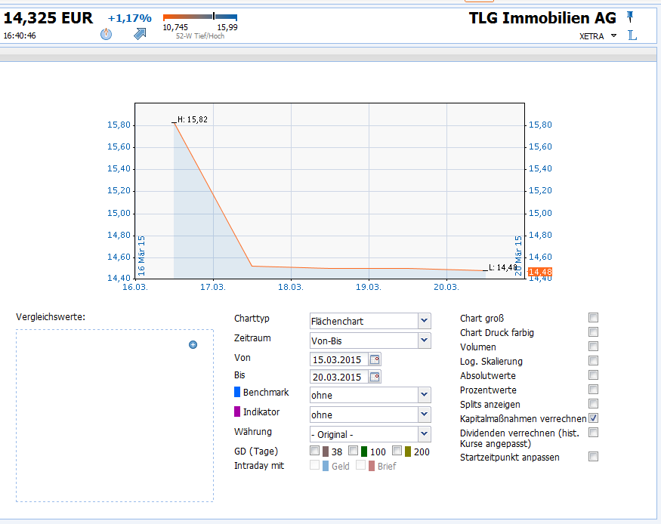Image resolution: width=661 pixels, height=524 pixels.
Task: Click the clock icon beside the percentage change
Action: coord(105,33)
